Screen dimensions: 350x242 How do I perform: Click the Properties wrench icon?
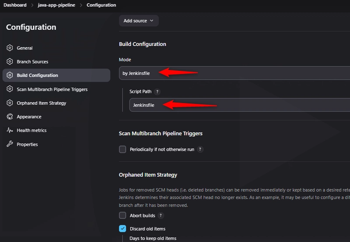(x=10, y=144)
